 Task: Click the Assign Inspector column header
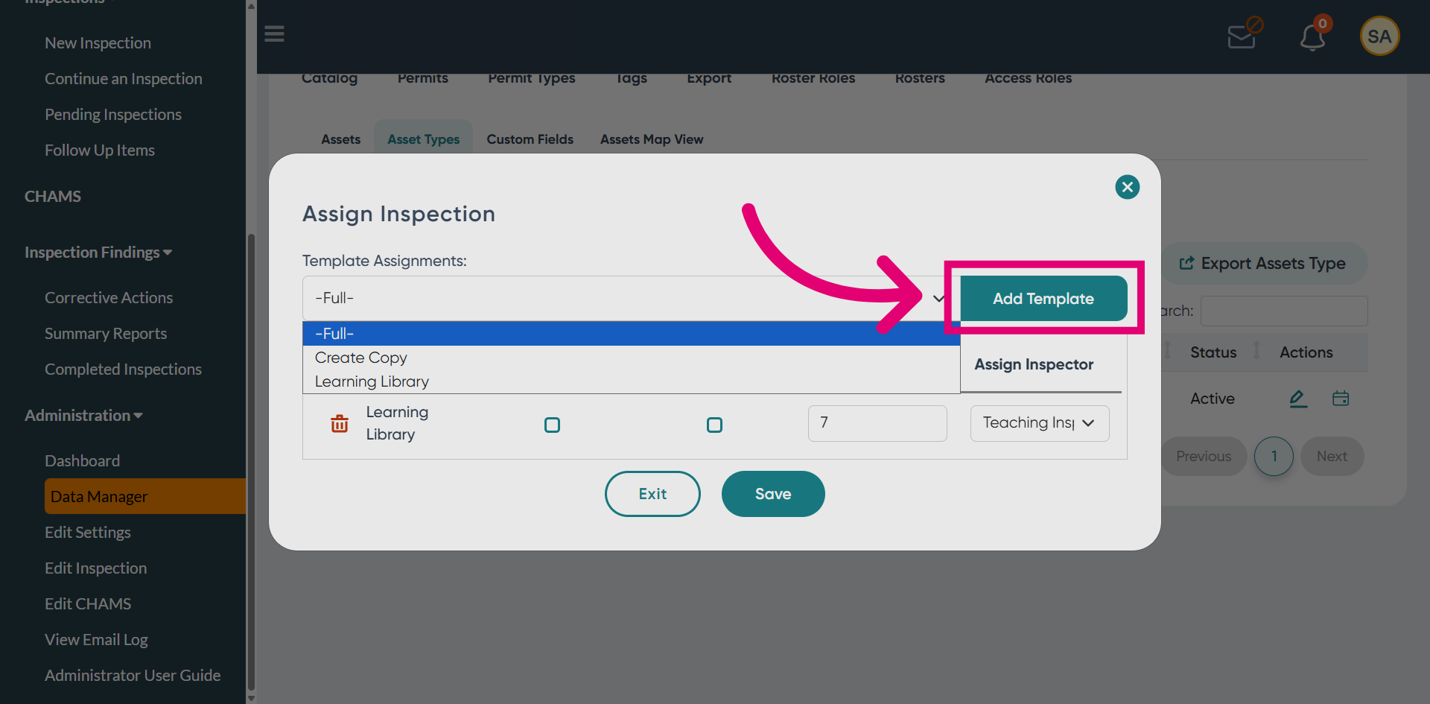coord(1034,364)
